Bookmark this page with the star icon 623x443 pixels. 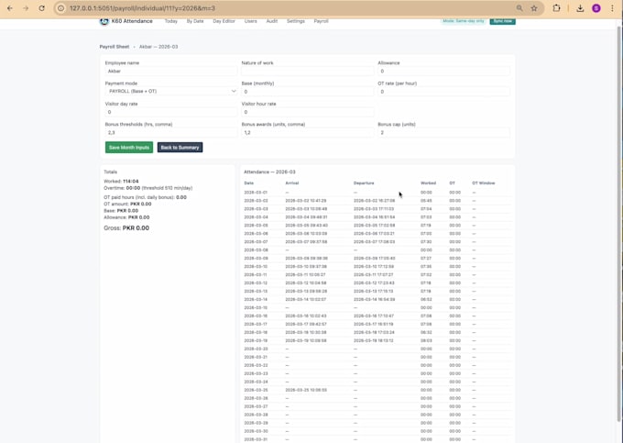pos(534,8)
